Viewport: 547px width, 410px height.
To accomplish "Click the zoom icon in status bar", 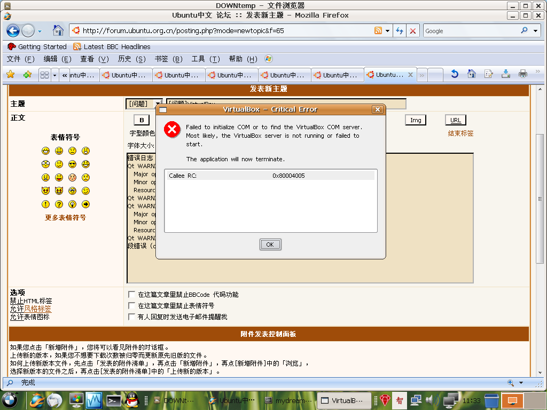I will 510,383.
